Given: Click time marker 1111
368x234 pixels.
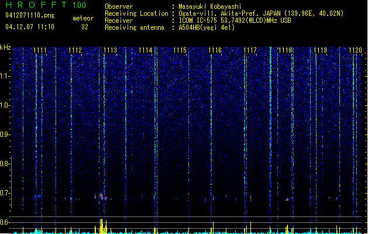Looking at the screenshot, I should click(x=40, y=50).
